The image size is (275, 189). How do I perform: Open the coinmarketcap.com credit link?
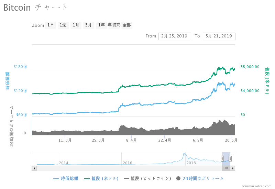(x=256, y=186)
